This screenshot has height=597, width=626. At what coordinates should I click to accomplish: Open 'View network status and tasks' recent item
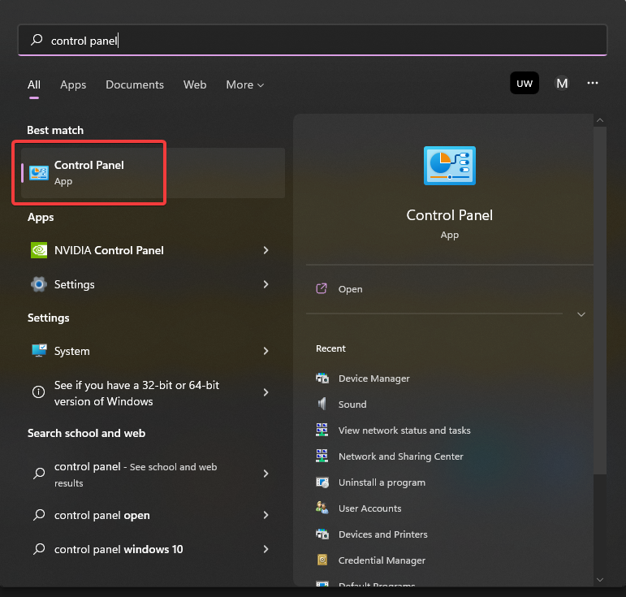pyautogui.click(x=404, y=430)
